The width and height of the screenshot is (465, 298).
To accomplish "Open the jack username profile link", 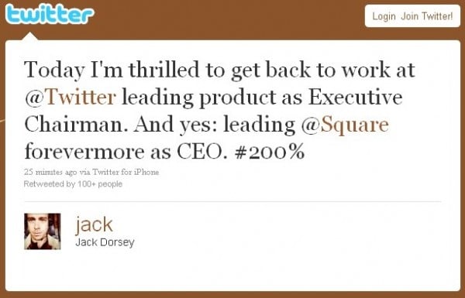I will coord(94,224).
